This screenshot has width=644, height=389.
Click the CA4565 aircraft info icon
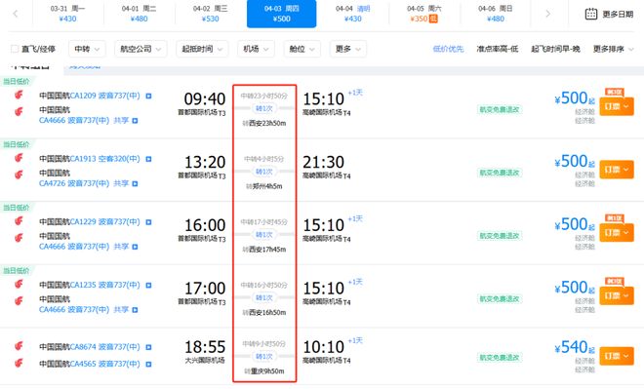[x=148, y=364]
